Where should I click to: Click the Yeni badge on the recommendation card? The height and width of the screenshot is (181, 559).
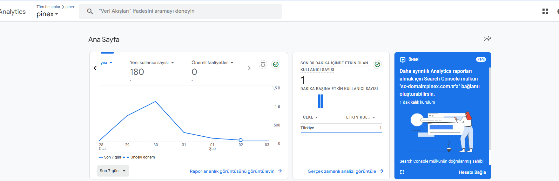[481, 59]
